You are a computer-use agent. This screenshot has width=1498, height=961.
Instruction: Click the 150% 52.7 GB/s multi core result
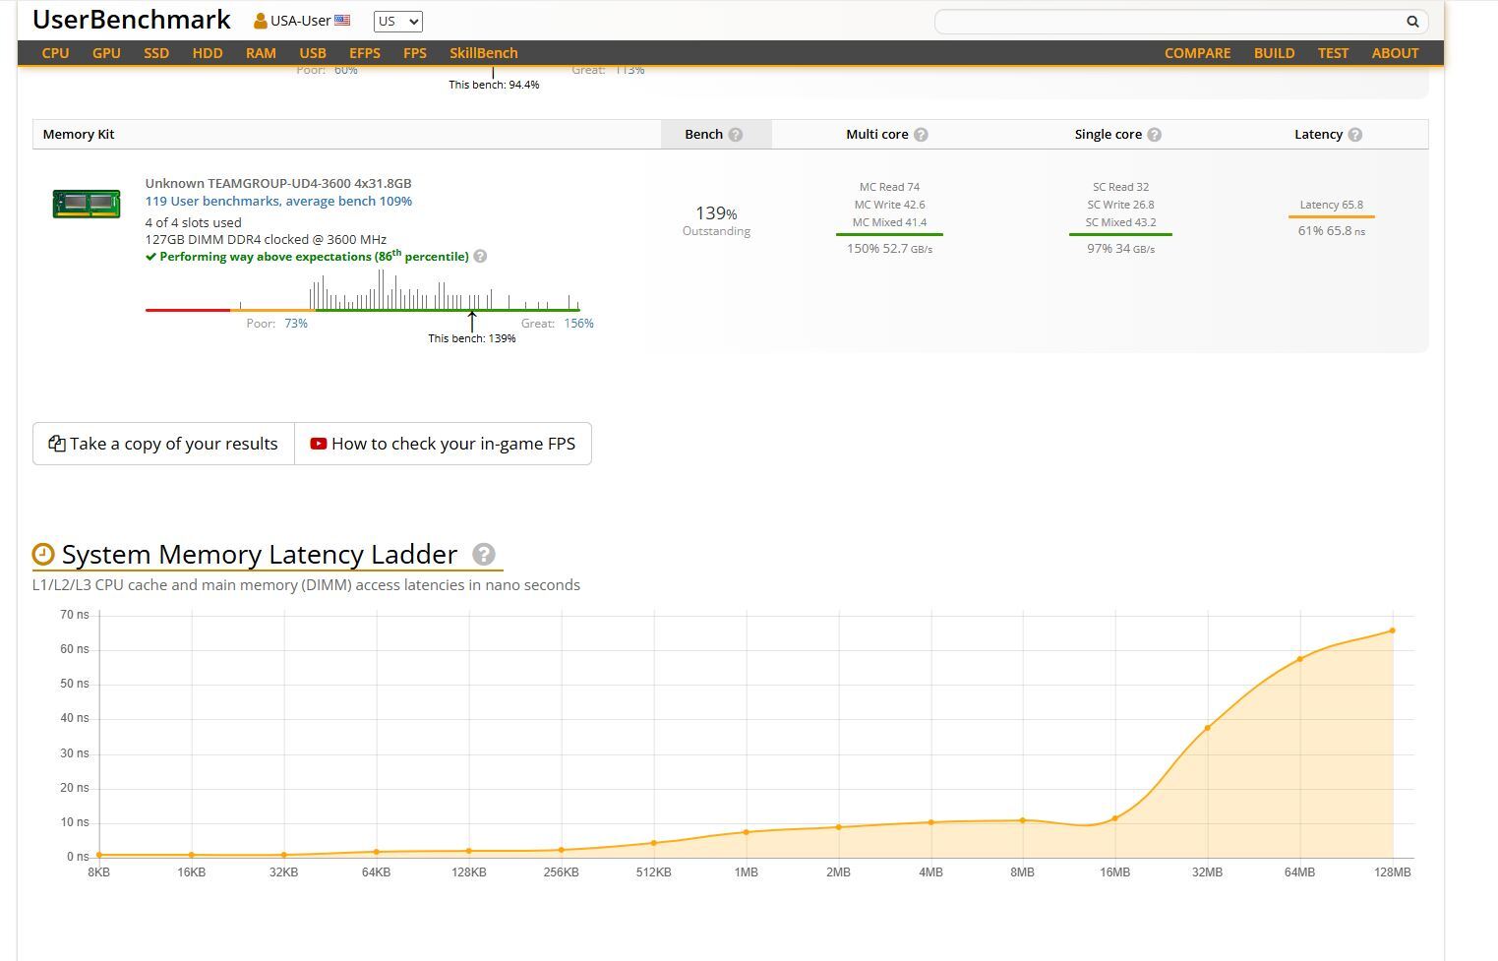coord(889,249)
